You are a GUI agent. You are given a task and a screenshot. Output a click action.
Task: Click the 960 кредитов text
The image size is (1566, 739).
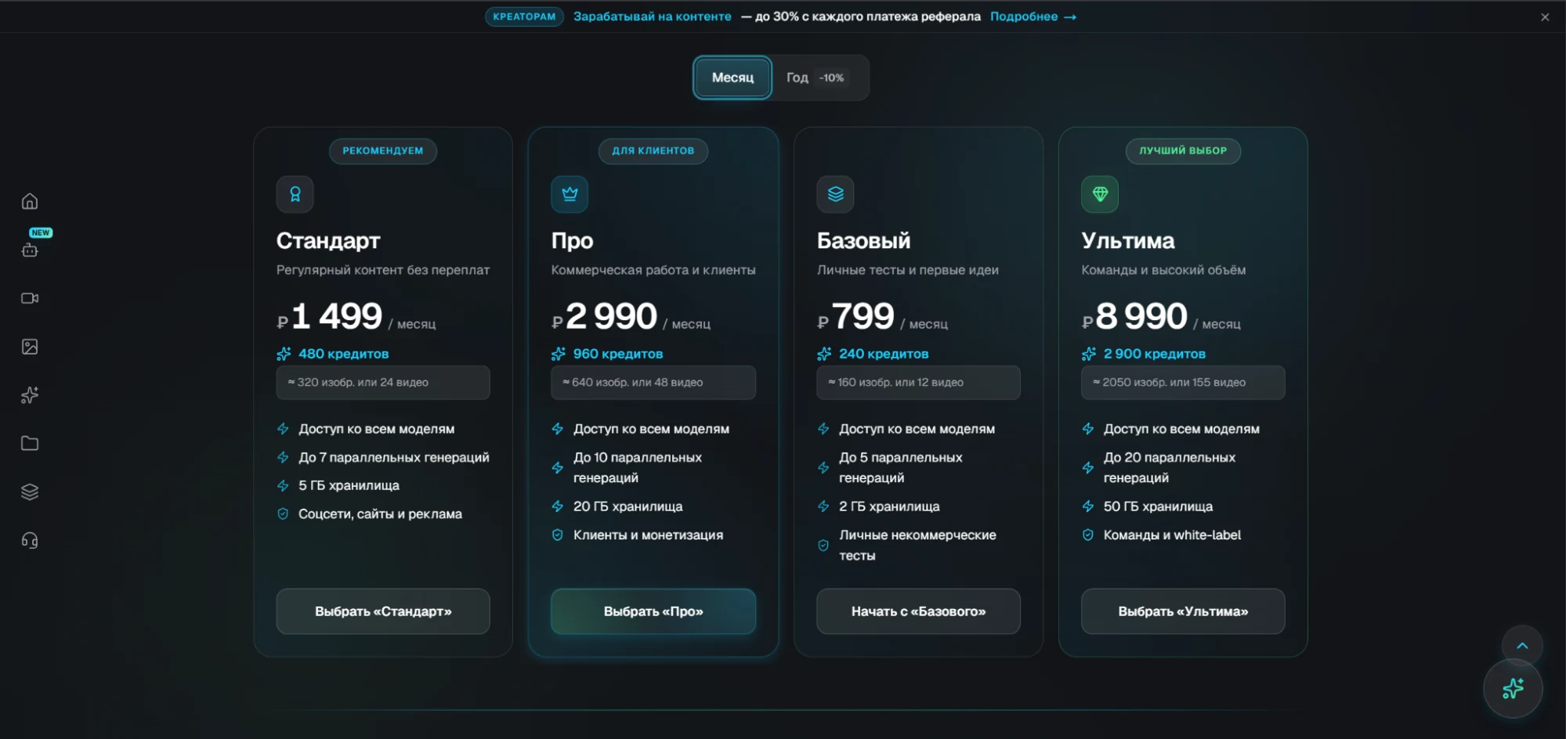point(618,354)
